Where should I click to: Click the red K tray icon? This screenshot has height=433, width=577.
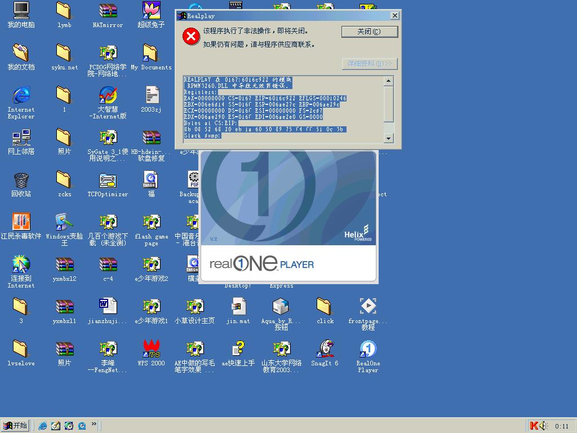(534, 426)
